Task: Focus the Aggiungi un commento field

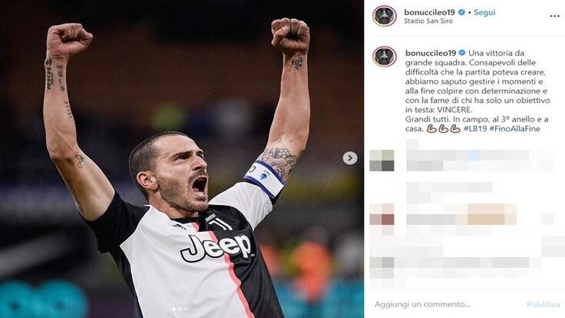Action: click(447, 304)
